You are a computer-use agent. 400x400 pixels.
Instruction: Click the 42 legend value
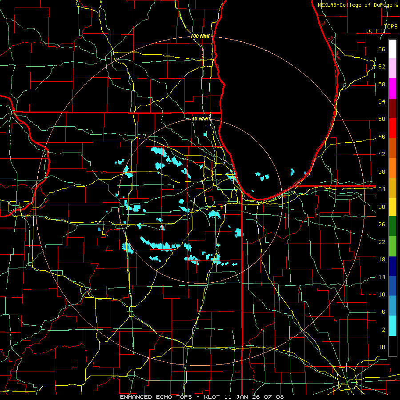point(382,154)
